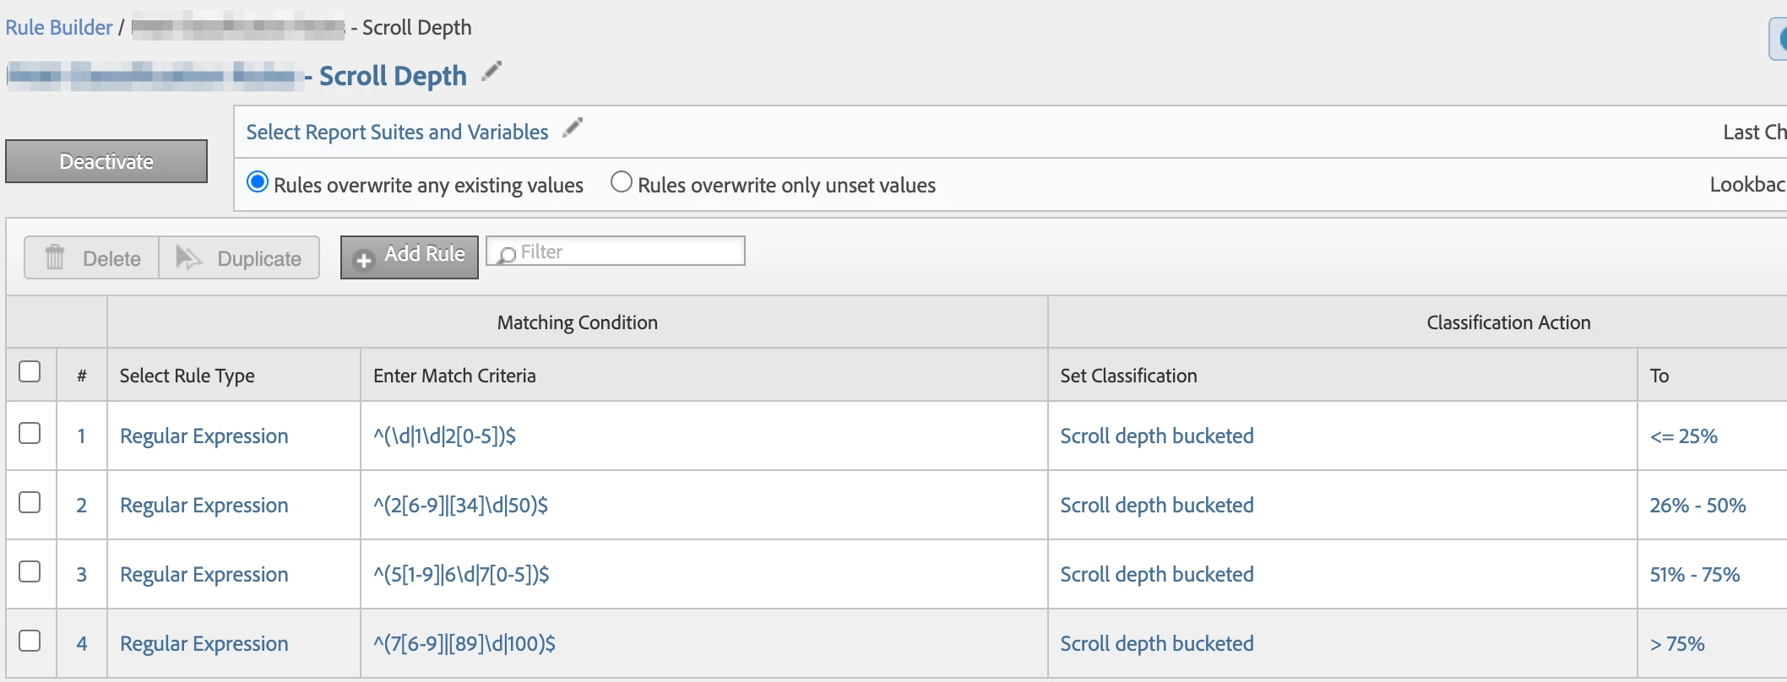Select Rules overwrite any existing values

tap(258, 183)
